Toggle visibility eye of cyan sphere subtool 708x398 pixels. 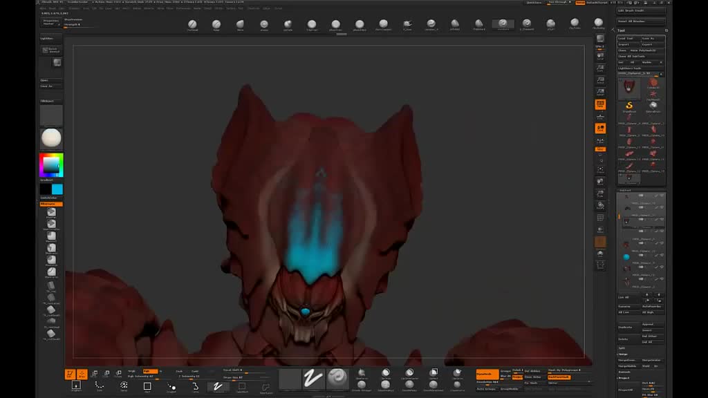click(662, 255)
